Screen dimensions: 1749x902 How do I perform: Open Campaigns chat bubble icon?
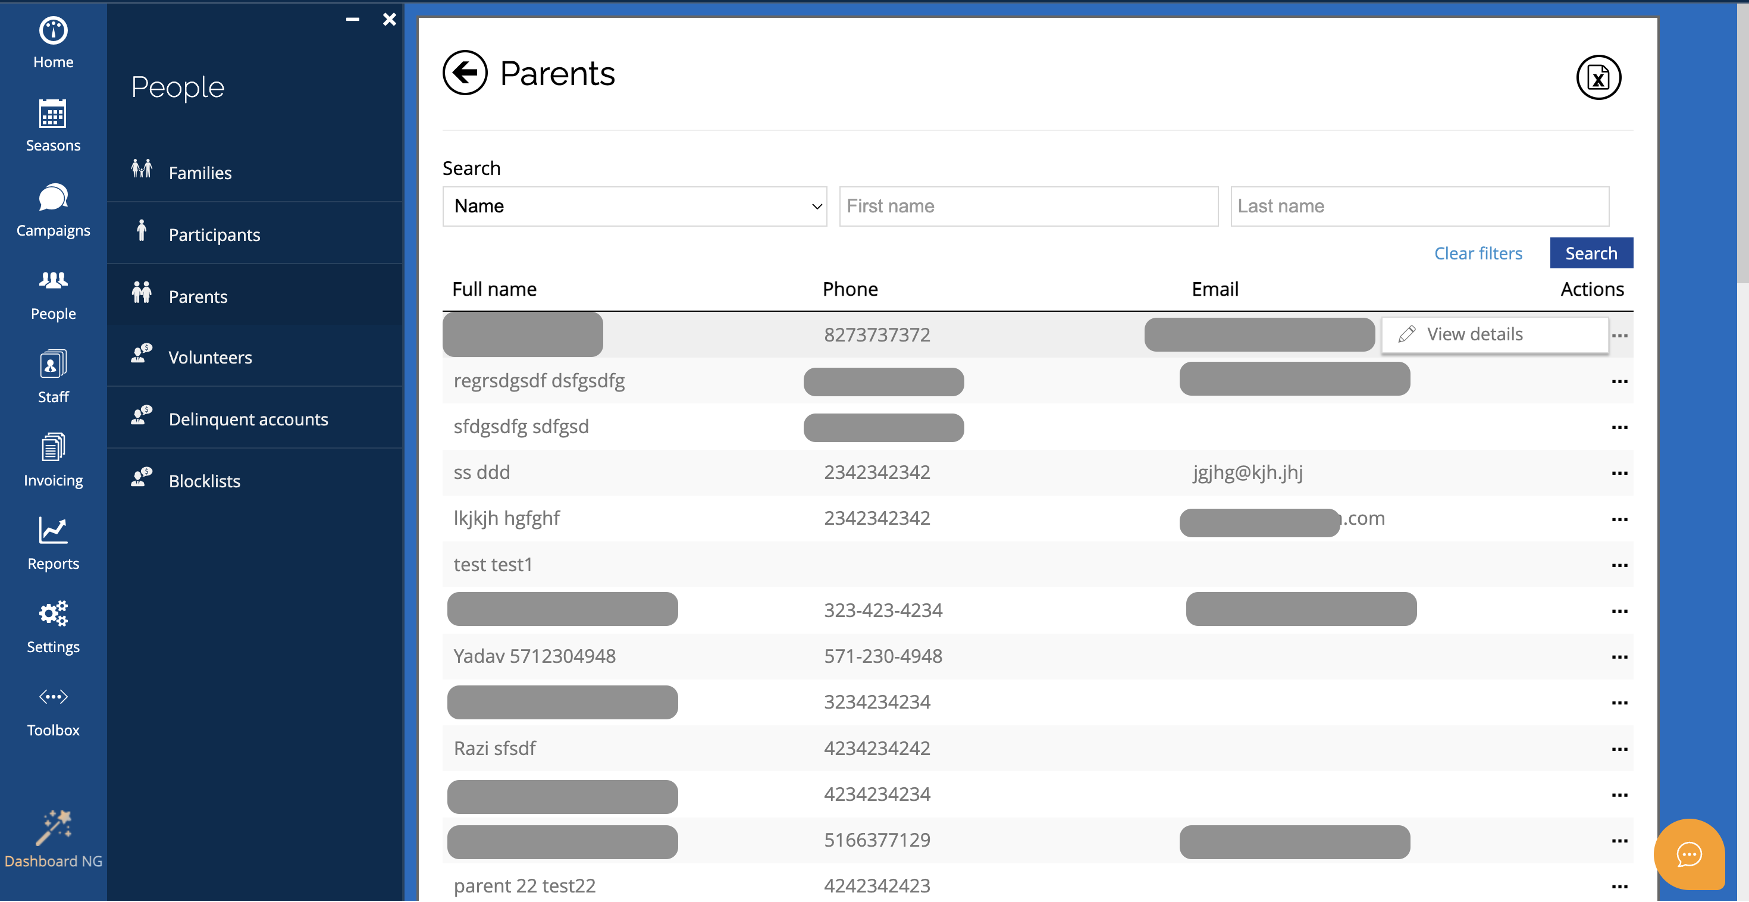pos(53,198)
